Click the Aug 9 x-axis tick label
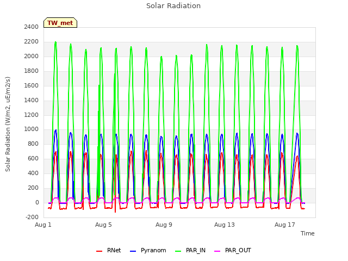The width and height of the screenshot is (348, 261). tap(164, 225)
